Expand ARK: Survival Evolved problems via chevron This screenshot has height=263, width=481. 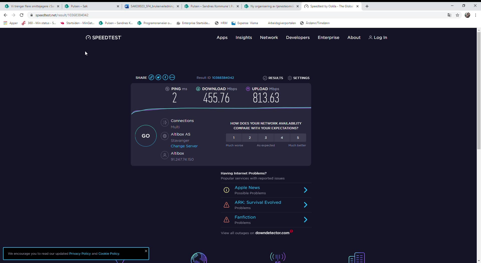[305, 205]
